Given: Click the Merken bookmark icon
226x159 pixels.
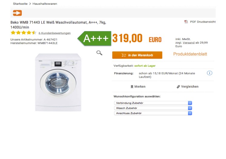Looking at the screenshot, I should pyautogui.click(x=132, y=87).
